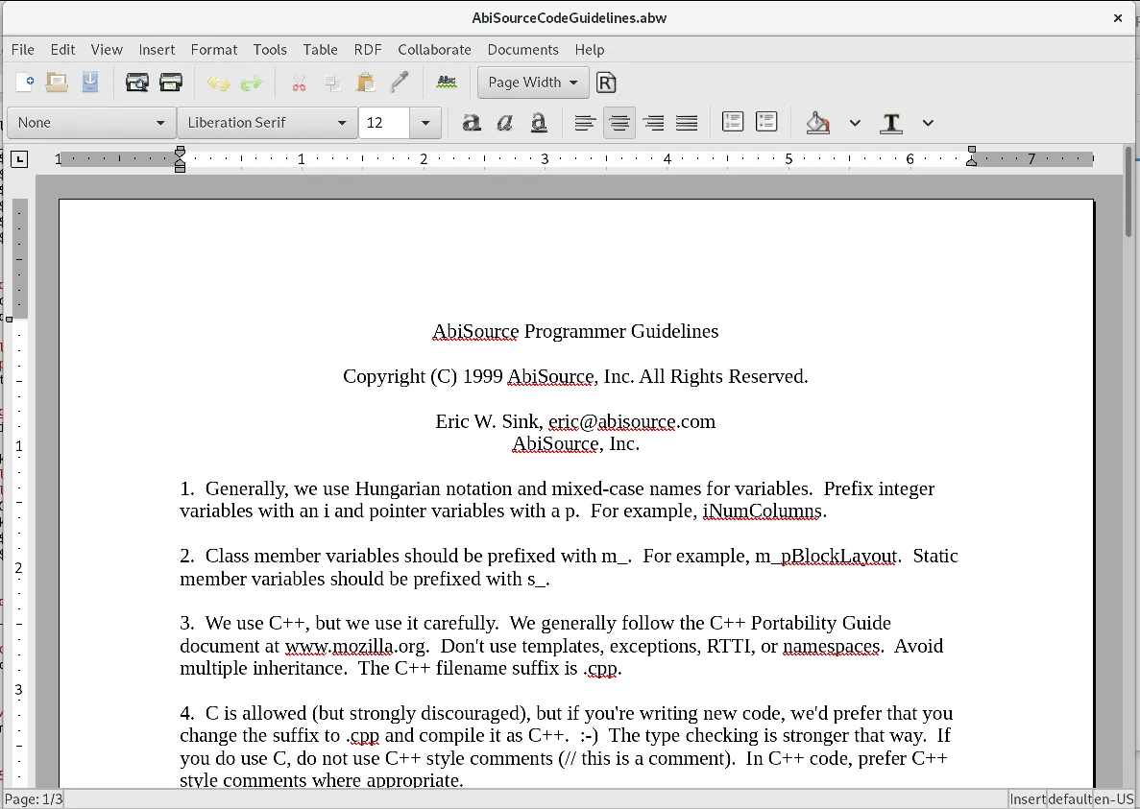Image resolution: width=1140 pixels, height=809 pixels.
Task: Save the document using the toolbar icon
Action: tap(90, 83)
